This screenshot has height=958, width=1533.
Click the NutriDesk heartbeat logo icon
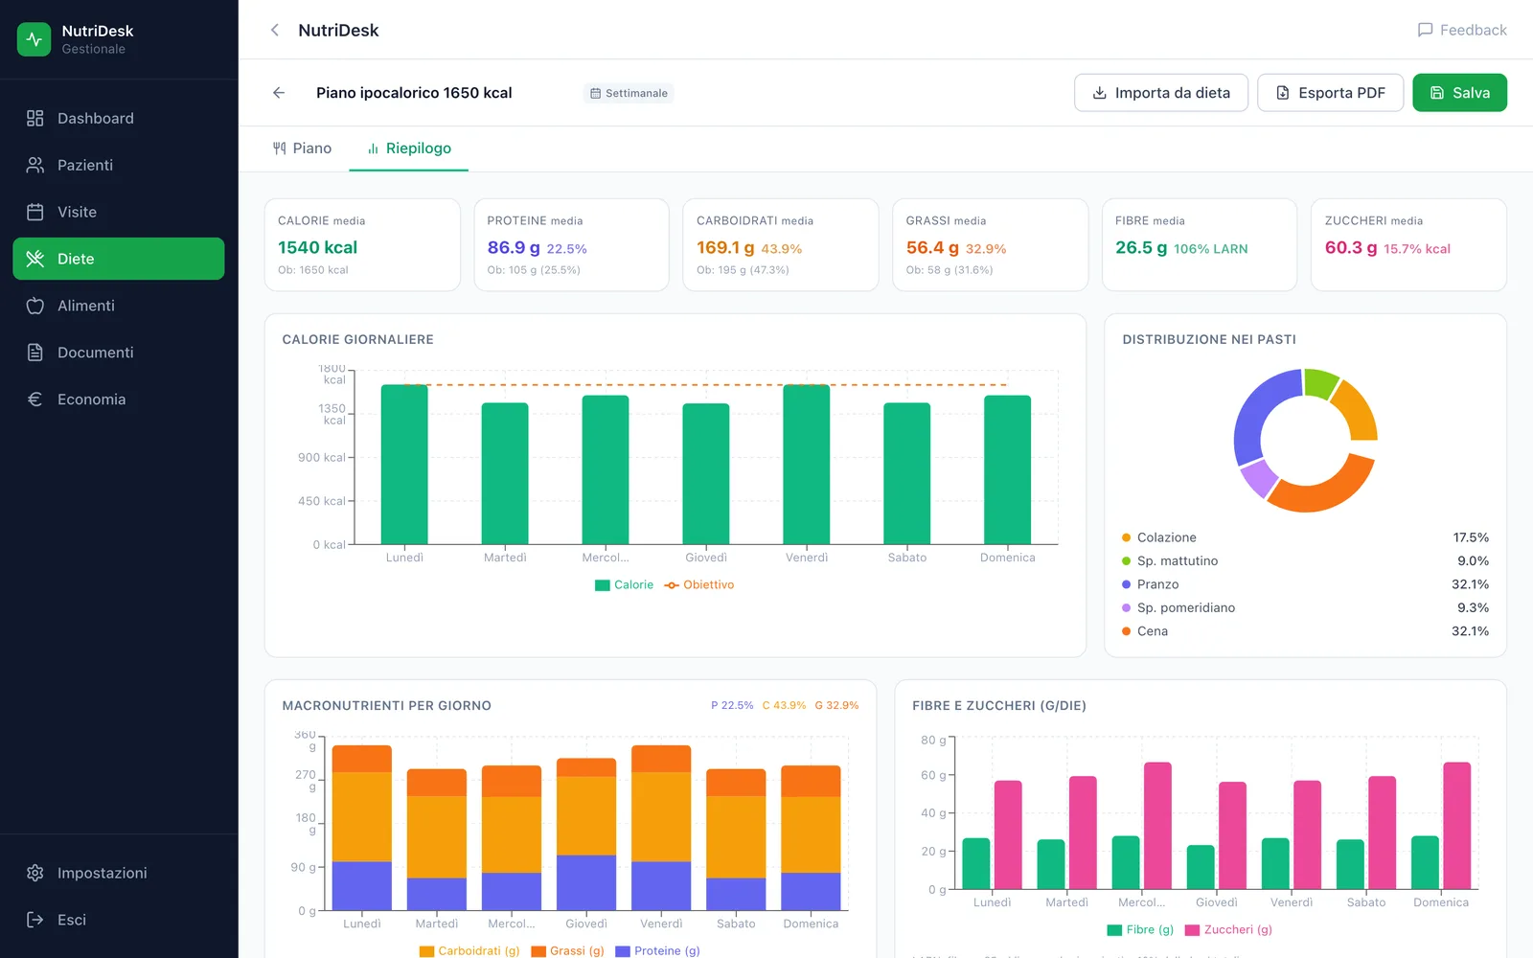pos(34,39)
